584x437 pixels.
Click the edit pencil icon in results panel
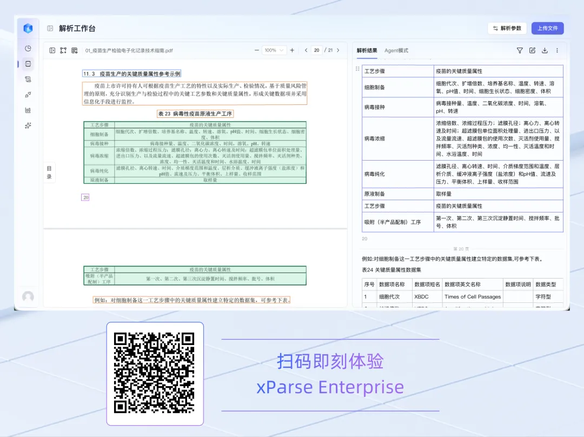(x=532, y=50)
